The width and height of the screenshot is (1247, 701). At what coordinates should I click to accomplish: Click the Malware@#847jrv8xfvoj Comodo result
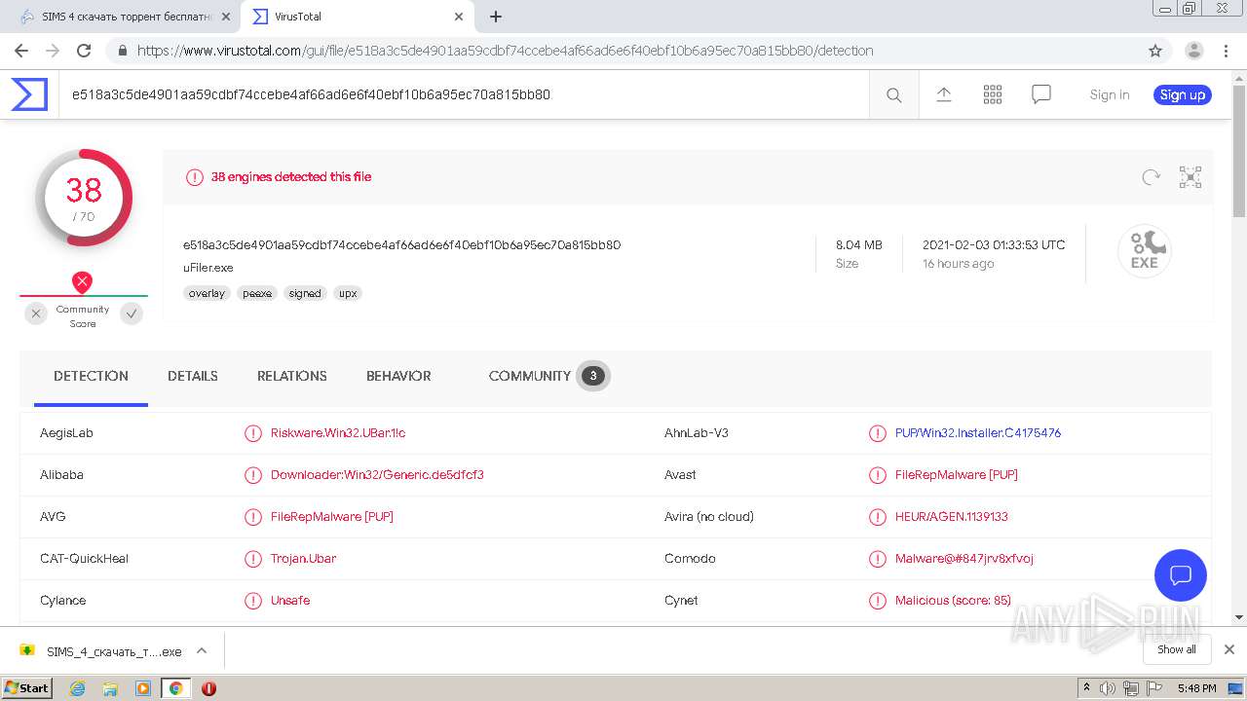point(964,558)
